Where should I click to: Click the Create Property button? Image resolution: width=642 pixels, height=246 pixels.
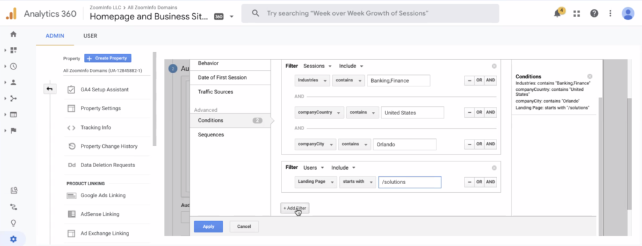108,58
